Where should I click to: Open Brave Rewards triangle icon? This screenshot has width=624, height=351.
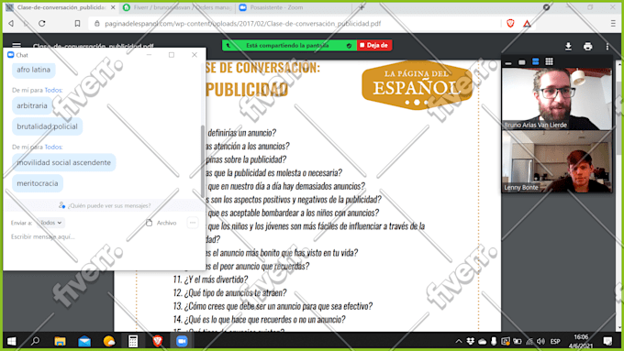click(527, 24)
